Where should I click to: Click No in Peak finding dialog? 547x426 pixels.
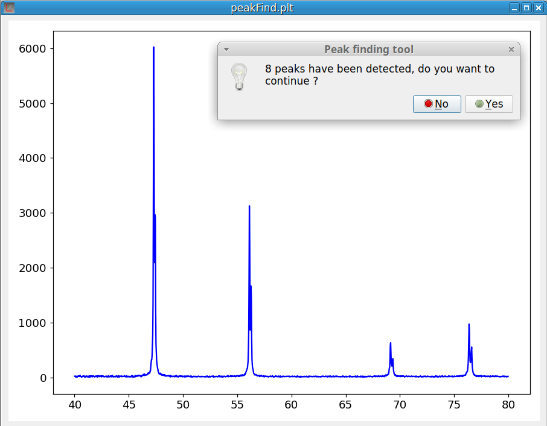point(437,104)
